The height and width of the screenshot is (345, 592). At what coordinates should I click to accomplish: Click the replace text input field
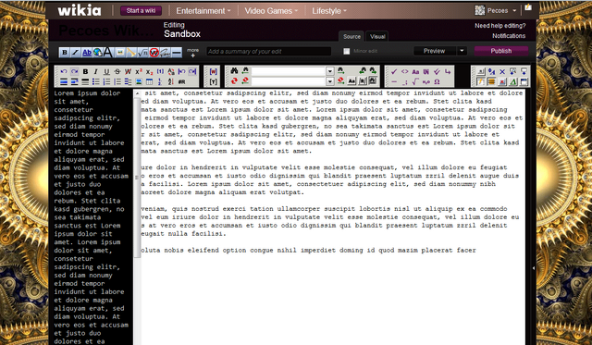click(288, 81)
